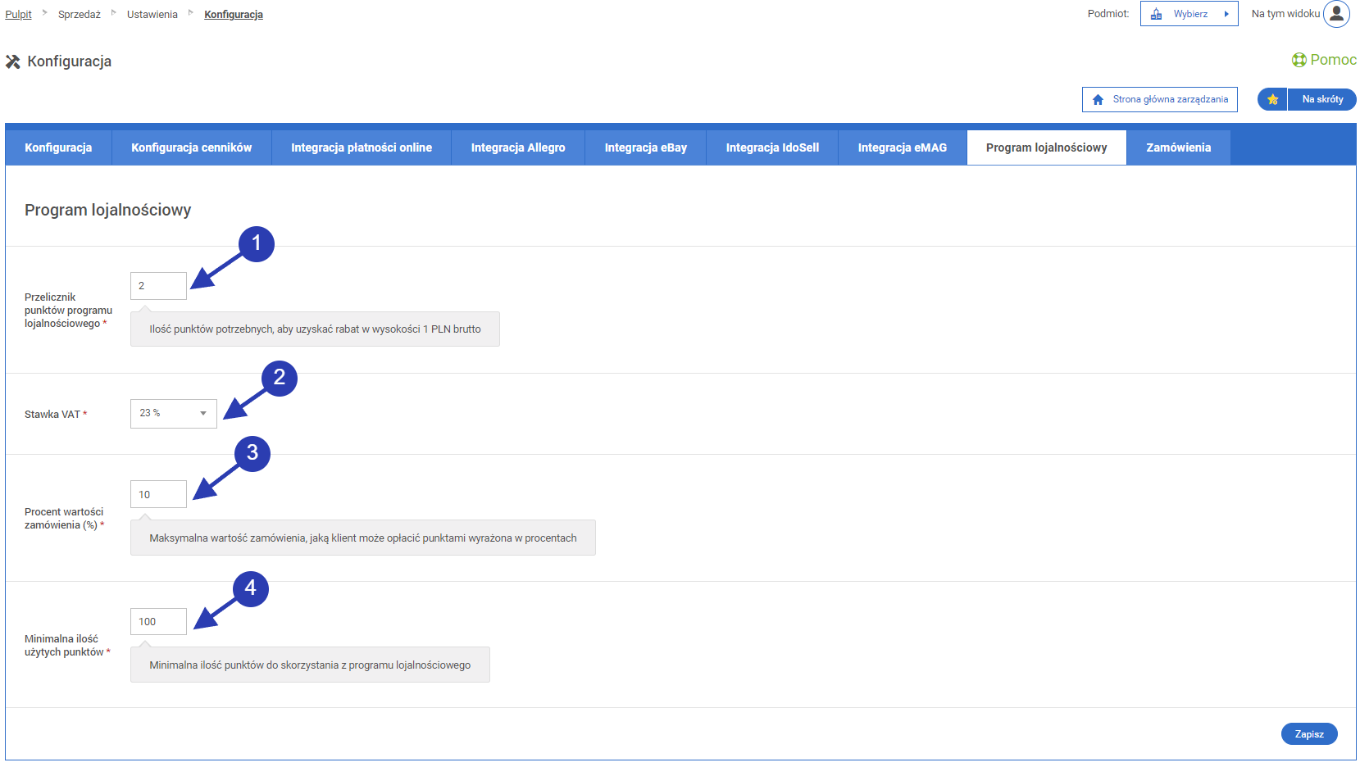This screenshot has height=767, width=1360.
Task: Open Pomoc help via lifebuoy icon
Action: [x=1299, y=60]
